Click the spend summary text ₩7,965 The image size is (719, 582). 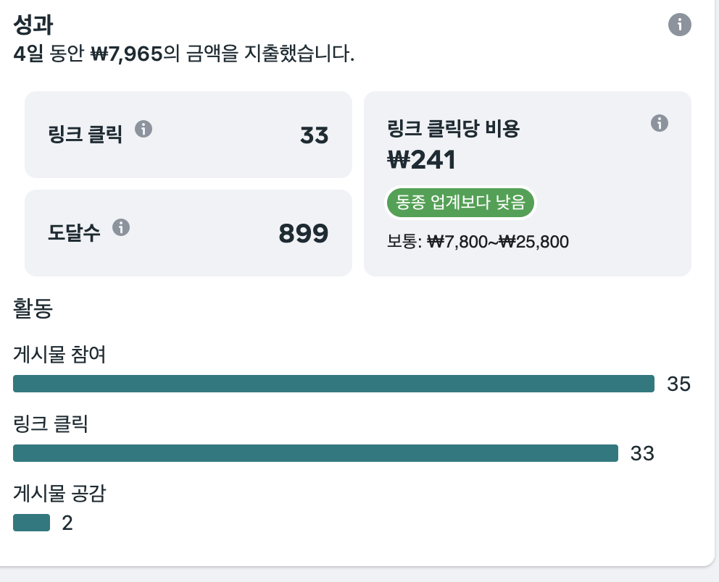(x=127, y=54)
